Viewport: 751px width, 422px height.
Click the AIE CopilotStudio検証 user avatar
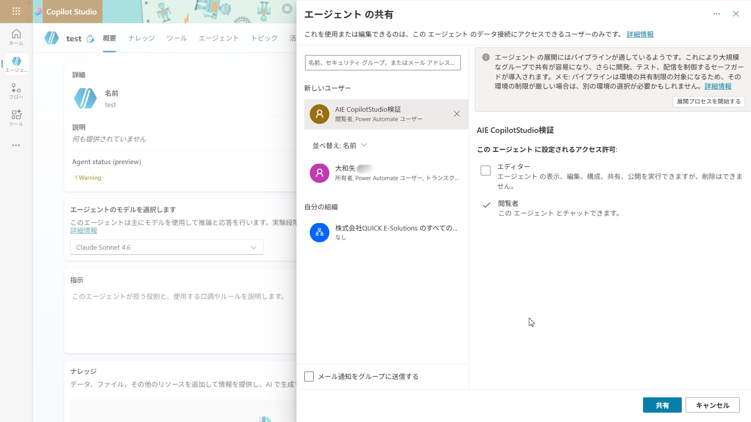(320, 114)
